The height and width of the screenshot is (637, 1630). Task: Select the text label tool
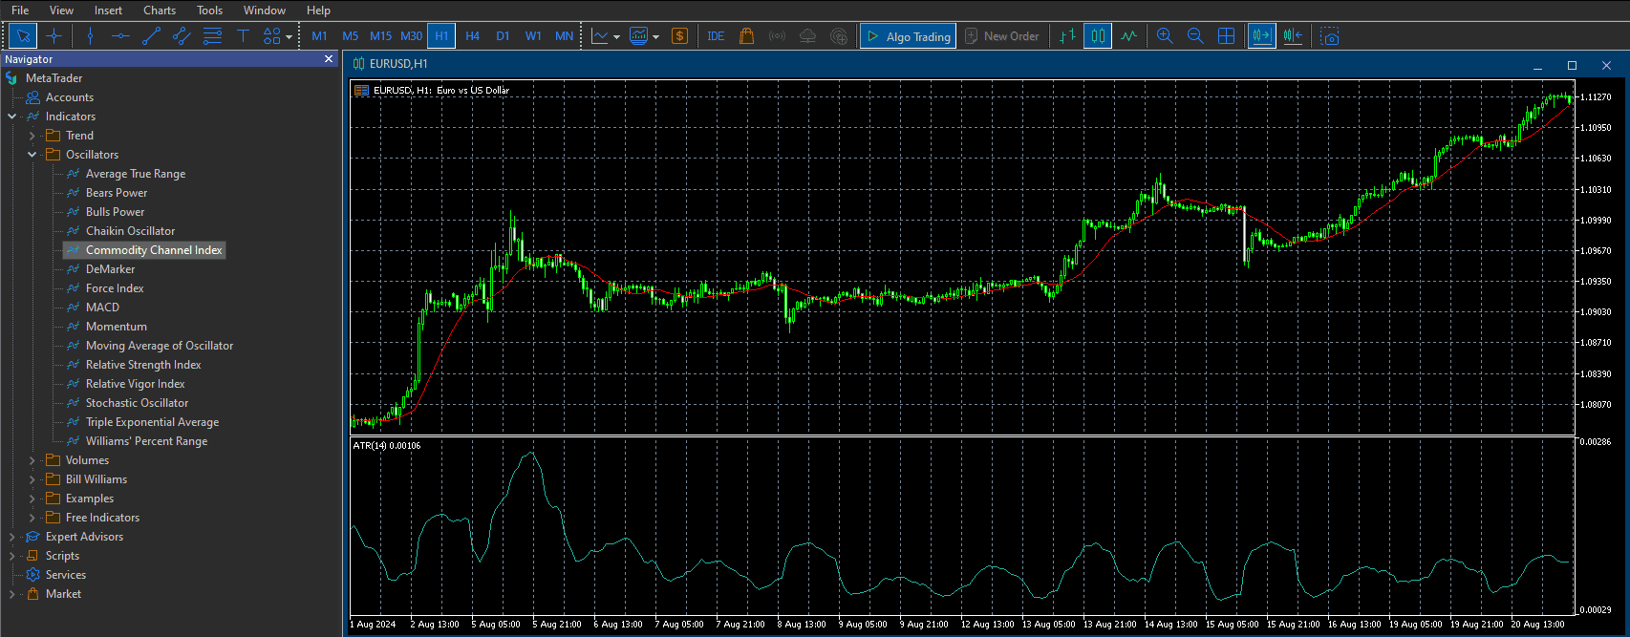coord(243,36)
